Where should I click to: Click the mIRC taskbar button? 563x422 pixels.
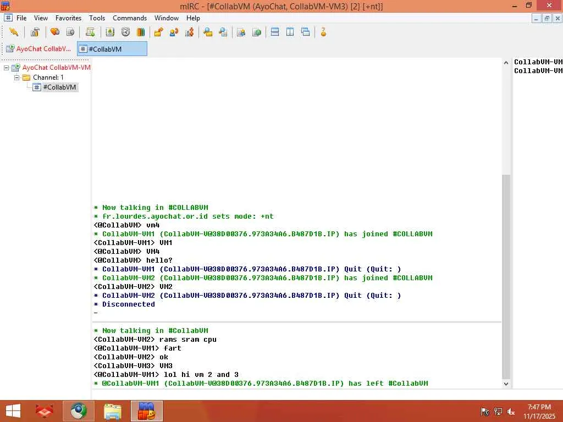(x=147, y=411)
